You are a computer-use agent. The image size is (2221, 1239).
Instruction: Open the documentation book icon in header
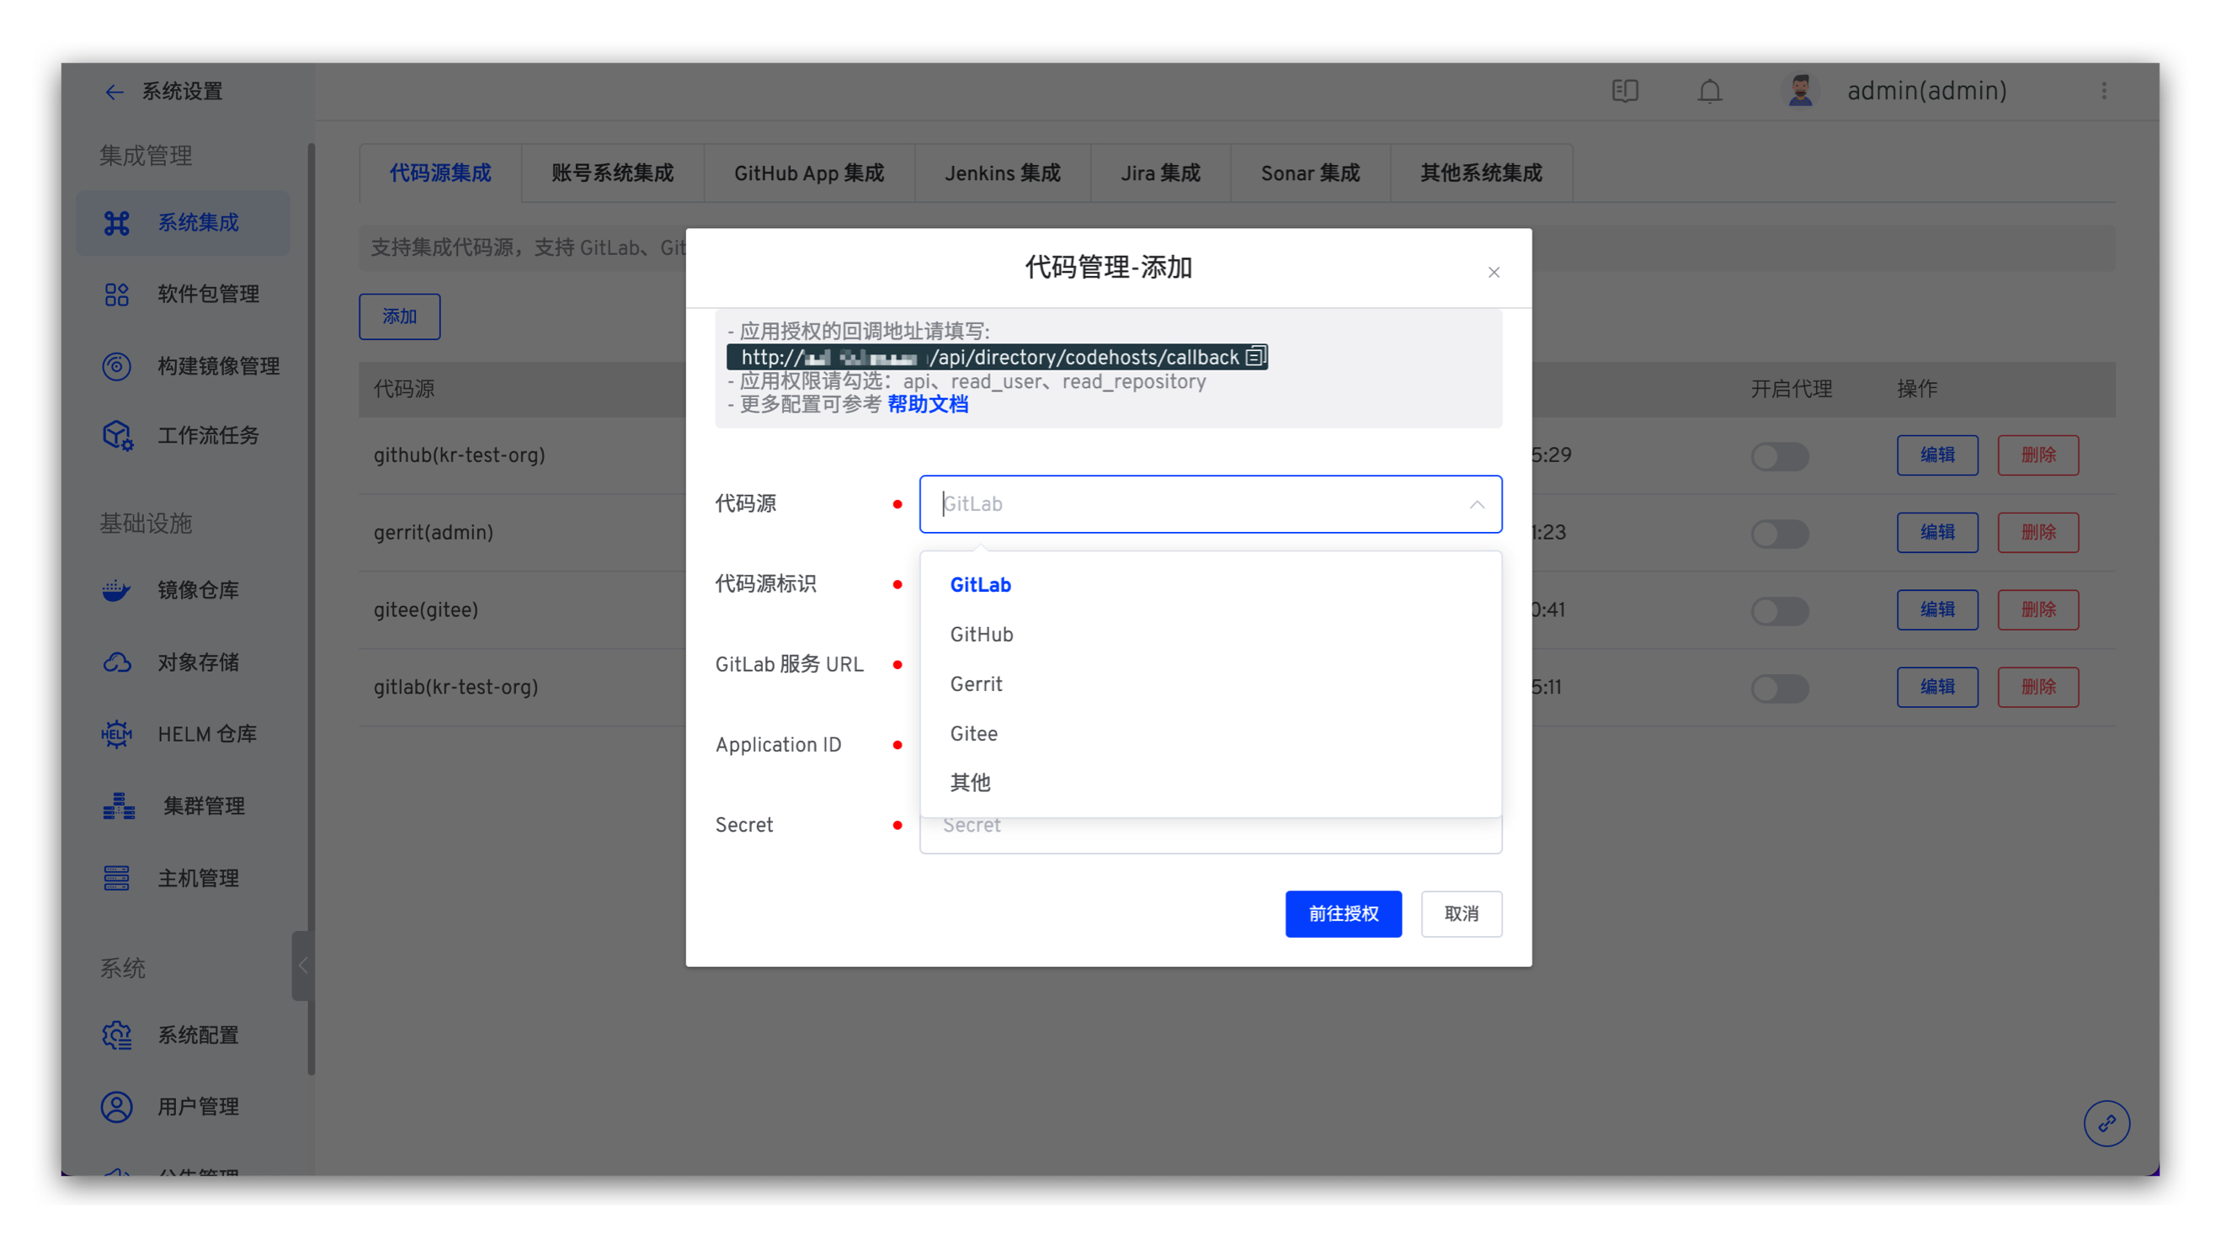[x=1624, y=92]
